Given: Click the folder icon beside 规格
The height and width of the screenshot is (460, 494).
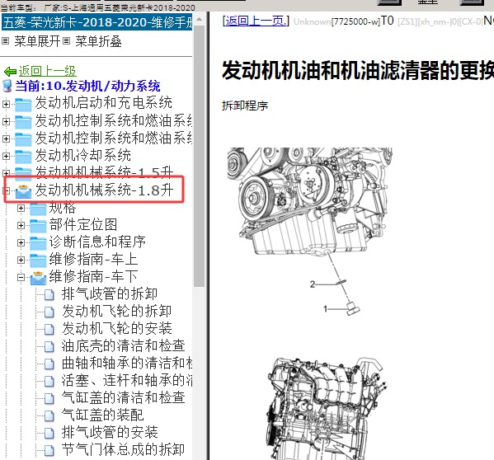Looking at the screenshot, I should click(38, 209).
